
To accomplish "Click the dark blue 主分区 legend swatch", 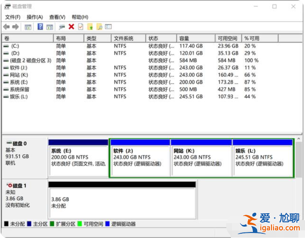I will 29,224.
